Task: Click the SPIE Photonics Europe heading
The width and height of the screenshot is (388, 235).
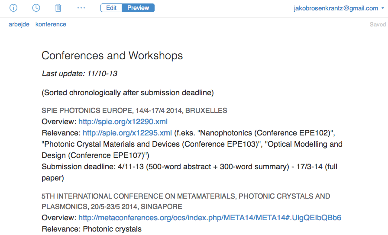Action: click(134, 110)
